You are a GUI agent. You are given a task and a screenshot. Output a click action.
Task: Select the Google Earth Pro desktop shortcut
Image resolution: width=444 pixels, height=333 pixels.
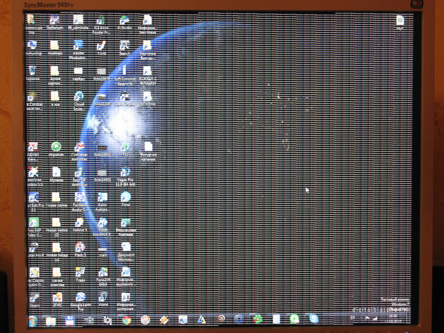point(80,297)
